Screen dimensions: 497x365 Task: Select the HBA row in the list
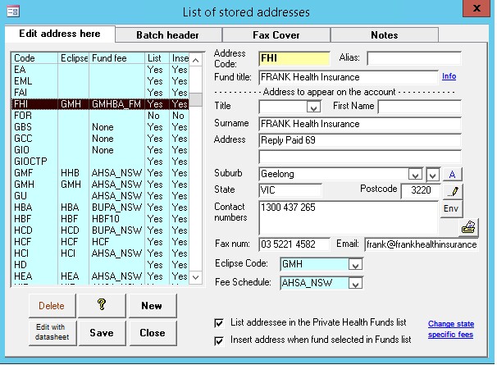pos(100,208)
